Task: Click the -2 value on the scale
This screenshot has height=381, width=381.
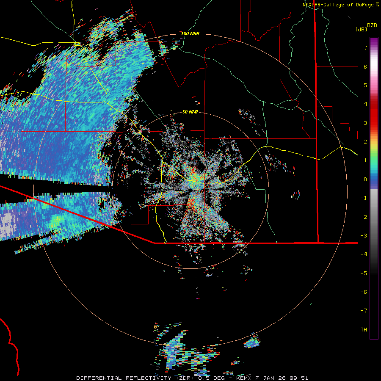Action: [364, 217]
